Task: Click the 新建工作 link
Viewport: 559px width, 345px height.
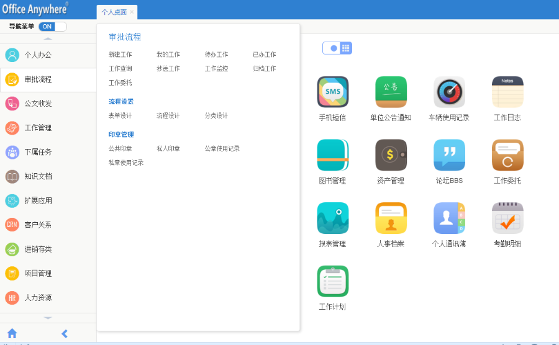Action: click(120, 55)
